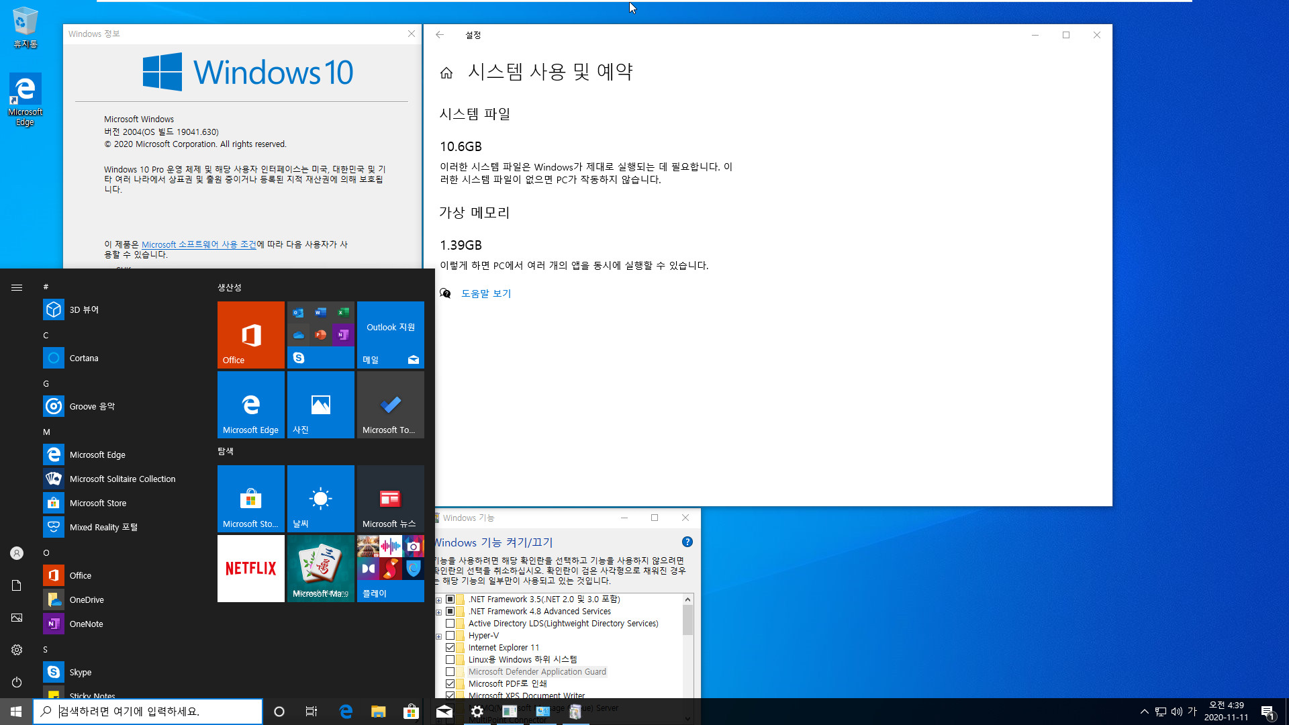Screen dimensions: 1289x725
Task: Open the 메일 (Outlook 지원) tile
Action: click(391, 335)
